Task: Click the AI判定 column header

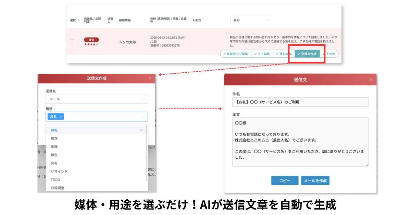Action: [x=197, y=20]
